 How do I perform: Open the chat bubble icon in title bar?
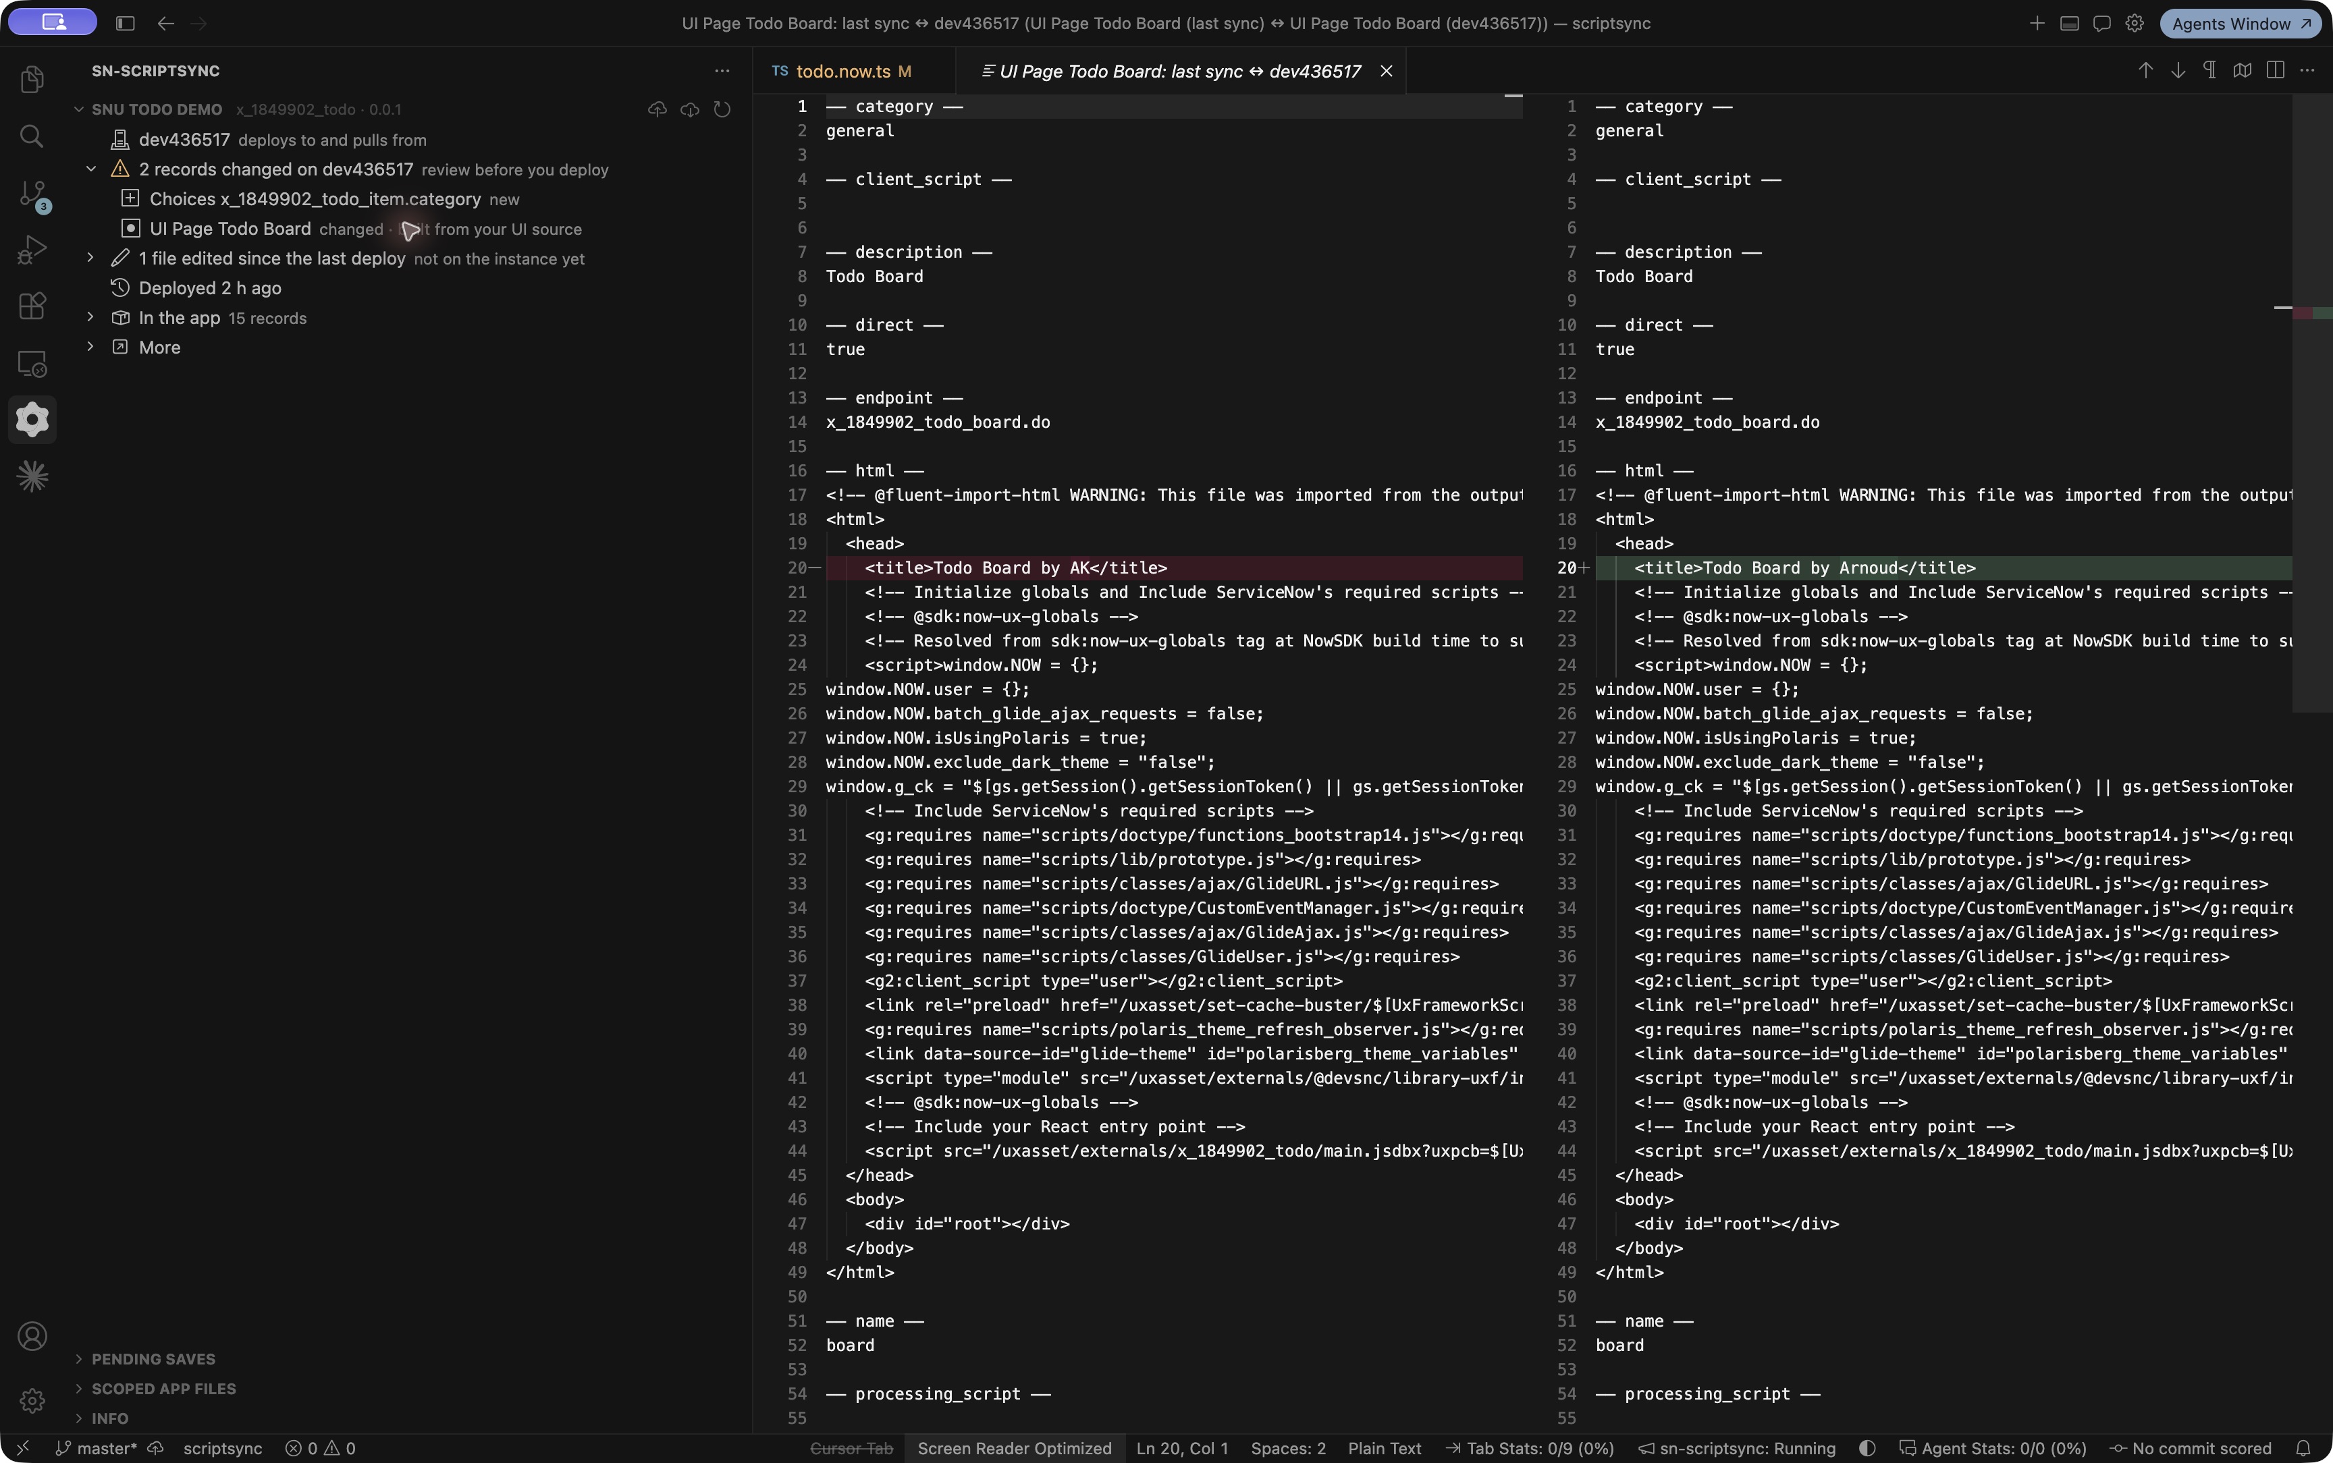(x=2101, y=23)
